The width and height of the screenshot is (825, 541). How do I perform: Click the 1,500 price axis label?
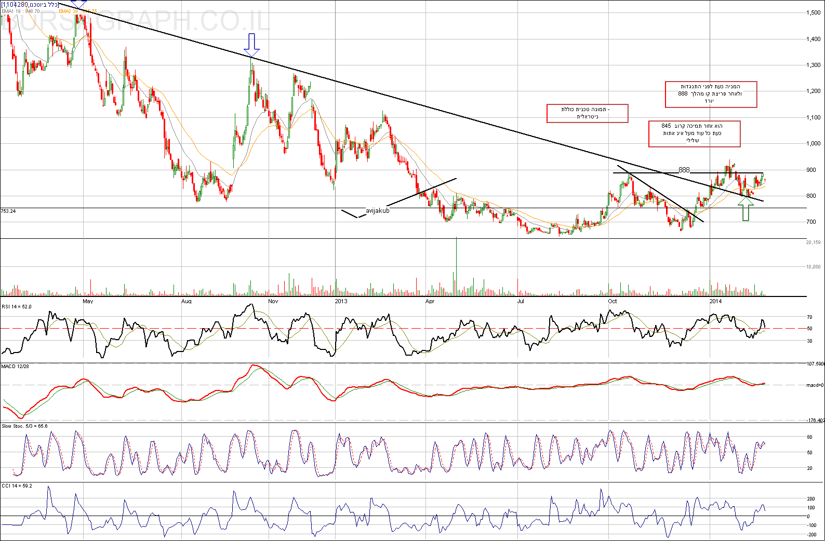point(814,13)
